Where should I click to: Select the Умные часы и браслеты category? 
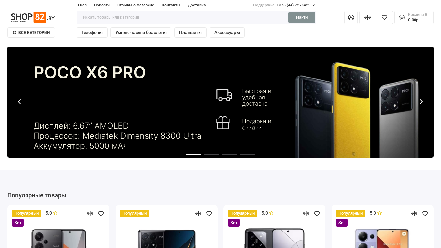(141, 33)
